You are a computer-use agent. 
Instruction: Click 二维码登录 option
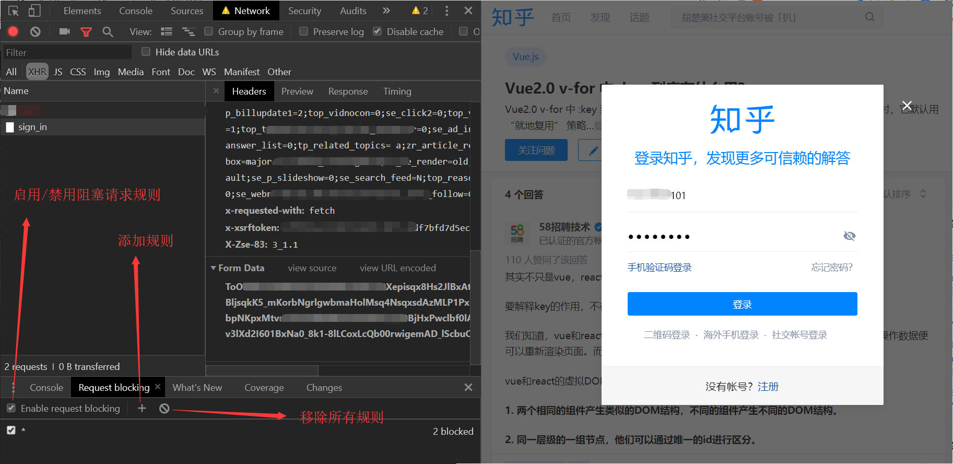coord(667,334)
